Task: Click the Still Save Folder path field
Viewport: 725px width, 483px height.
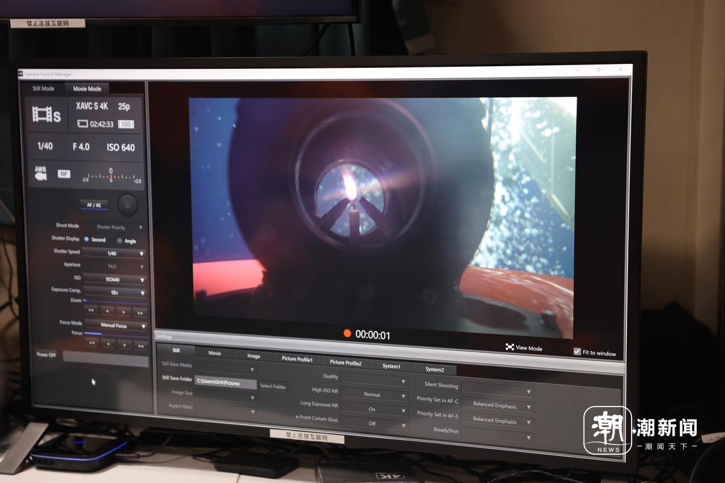Action: pos(225,383)
